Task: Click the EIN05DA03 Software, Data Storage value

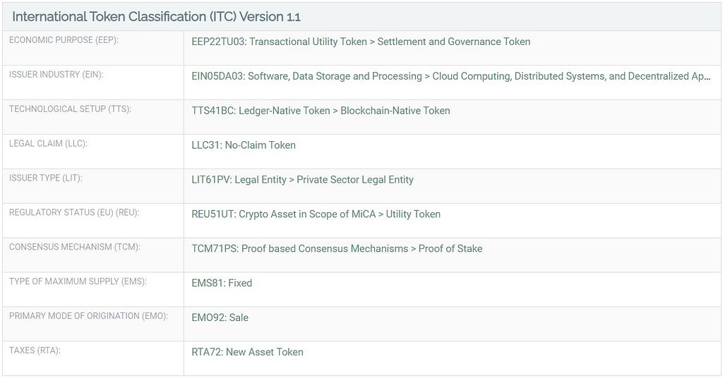Action: (x=450, y=76)
